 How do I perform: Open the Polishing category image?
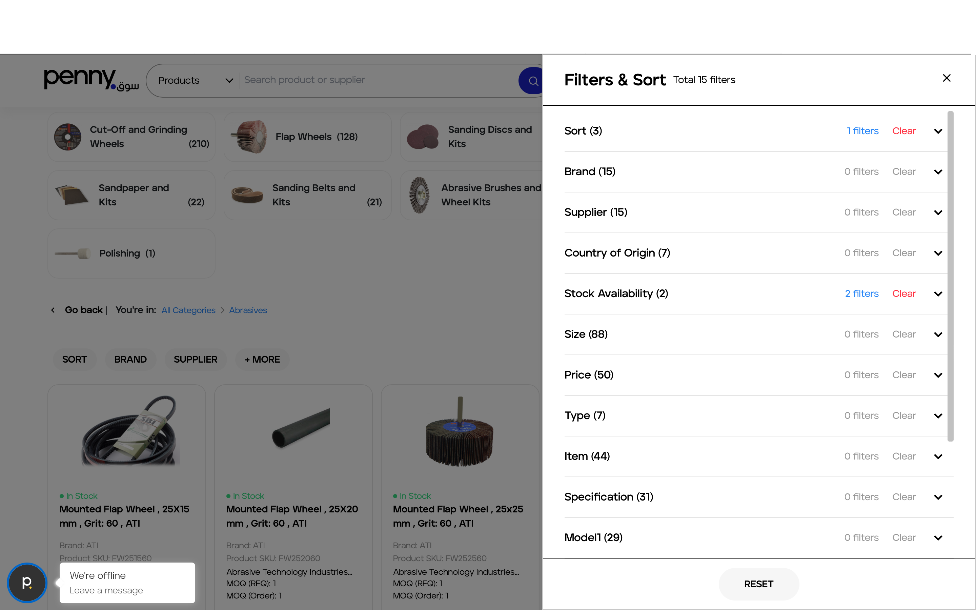coord(73,253)
